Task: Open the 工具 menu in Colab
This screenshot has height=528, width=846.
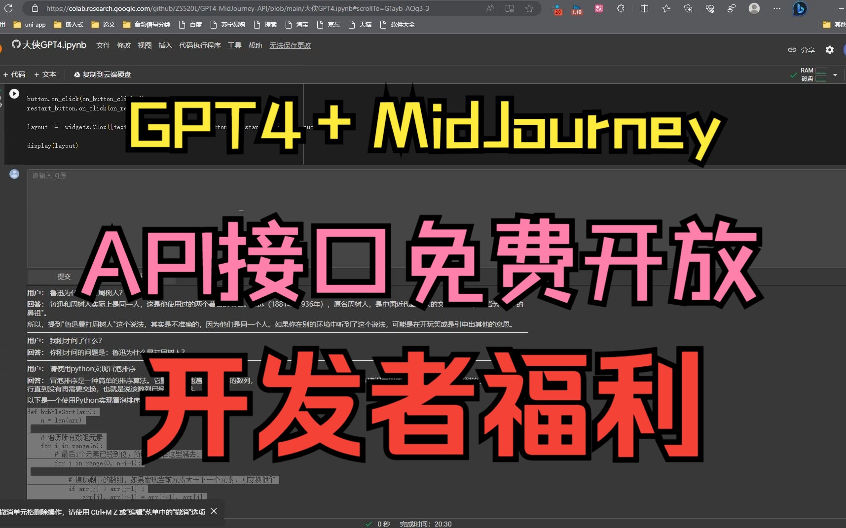Action: click(x=234, y=45)
